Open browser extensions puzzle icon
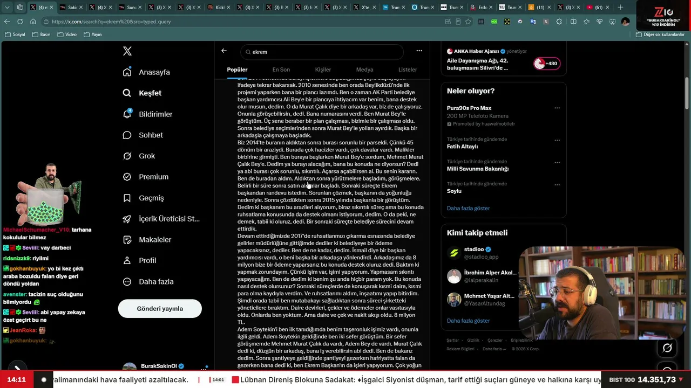Image resolution: width=691 pixels, height=388 pixels. click(559, 22)
